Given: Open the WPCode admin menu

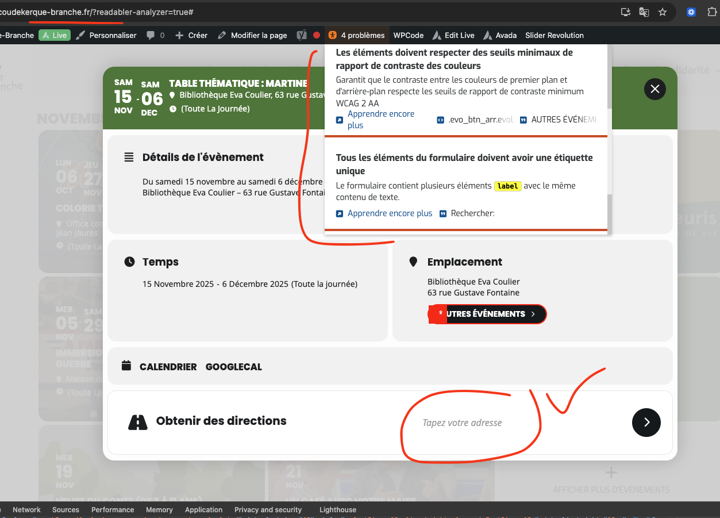Looking at the screenshot, I should tap(408, 35).
